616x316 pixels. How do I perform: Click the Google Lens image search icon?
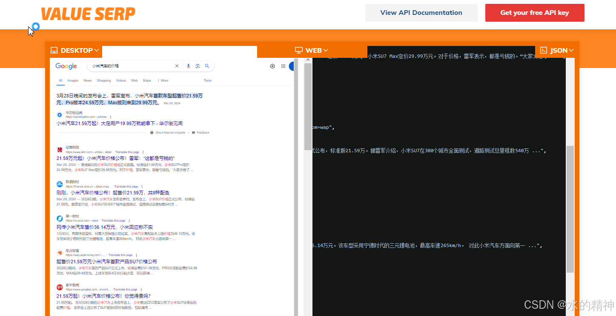pyautogui.click(x=198, y=66)
